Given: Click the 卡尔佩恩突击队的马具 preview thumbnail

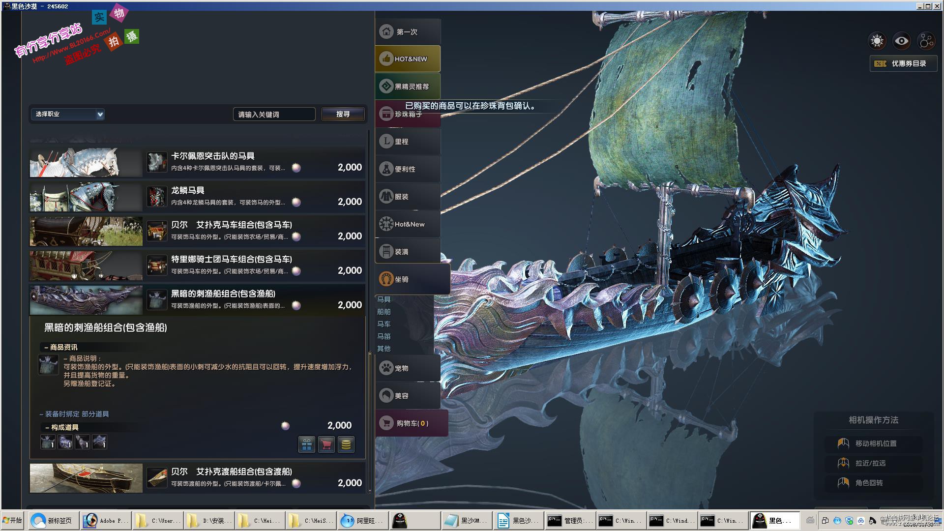Looking at the screenshot, I should point(86,162).
